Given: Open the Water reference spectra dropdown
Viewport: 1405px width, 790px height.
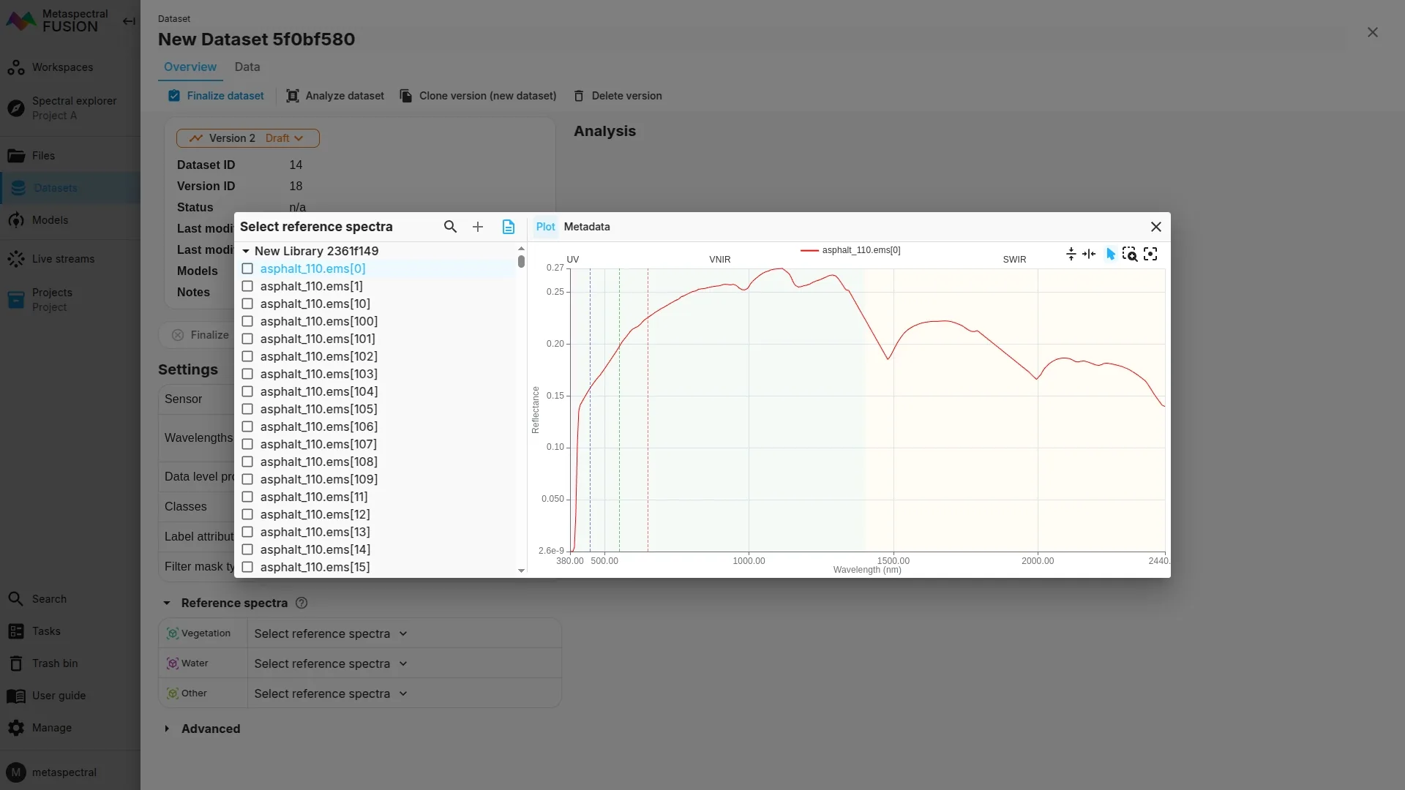Looking at the screenshot, I should pyautogui.click(x=330, y=663).
